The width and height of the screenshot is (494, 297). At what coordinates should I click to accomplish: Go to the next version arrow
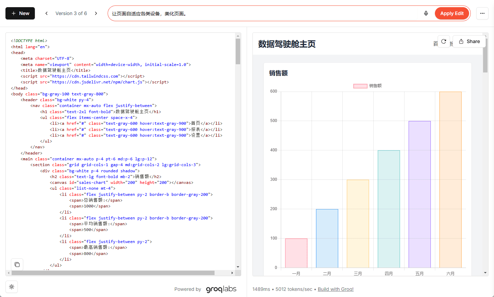click(x=96, y=13)
